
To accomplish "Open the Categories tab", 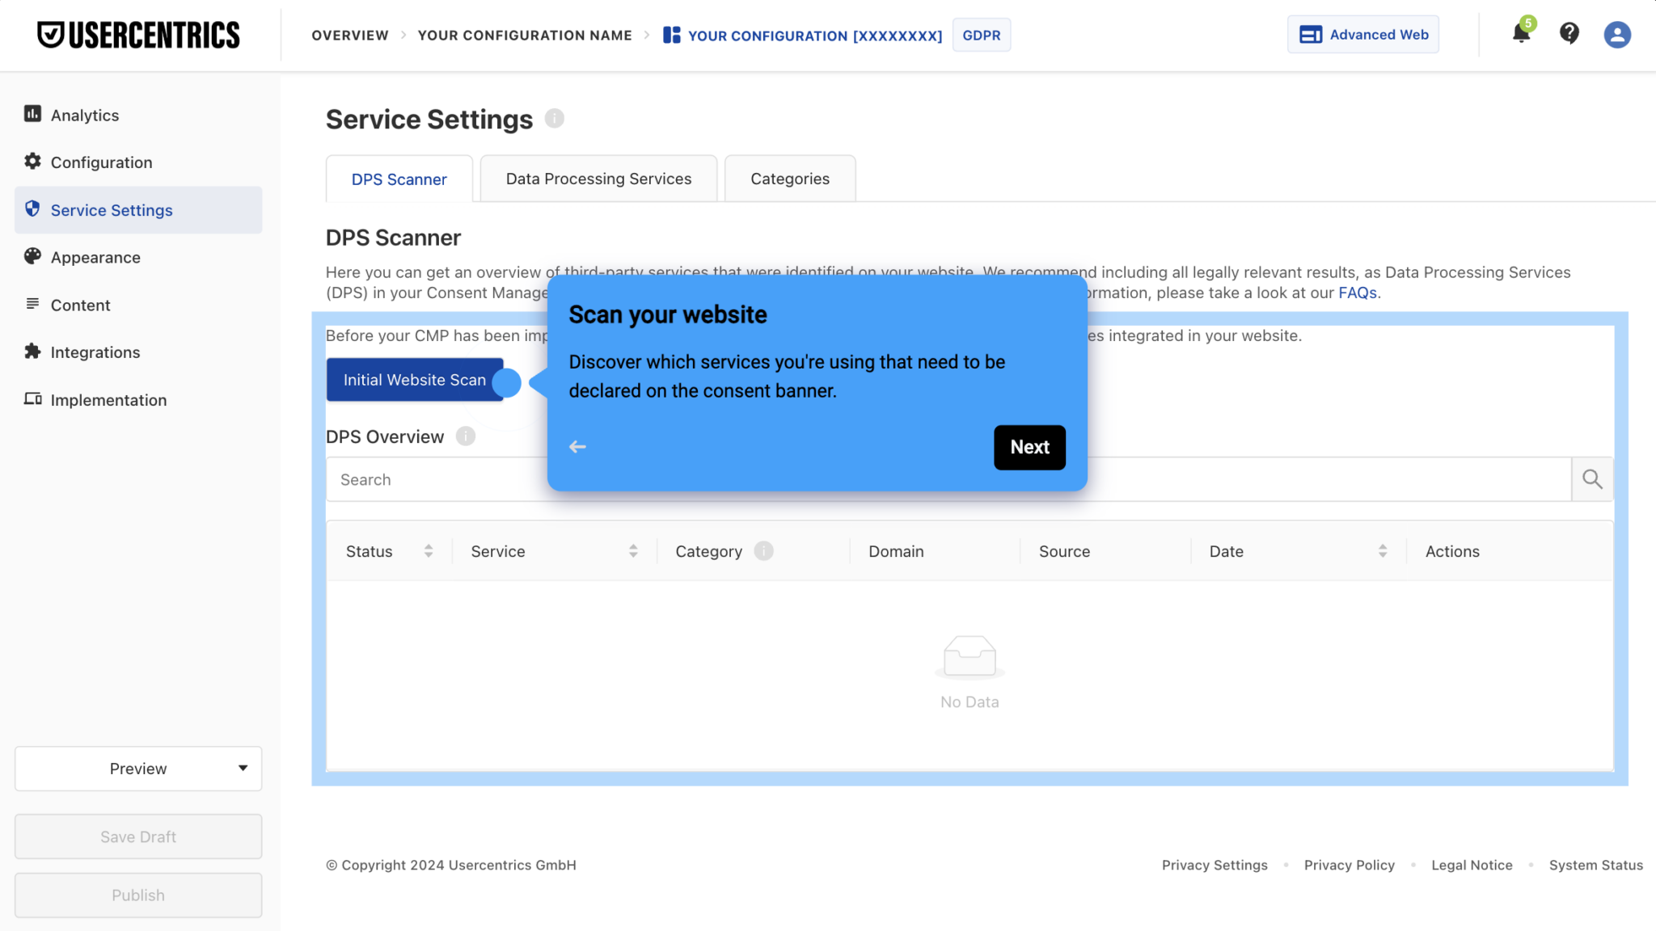I will click(x=790, y=178).
